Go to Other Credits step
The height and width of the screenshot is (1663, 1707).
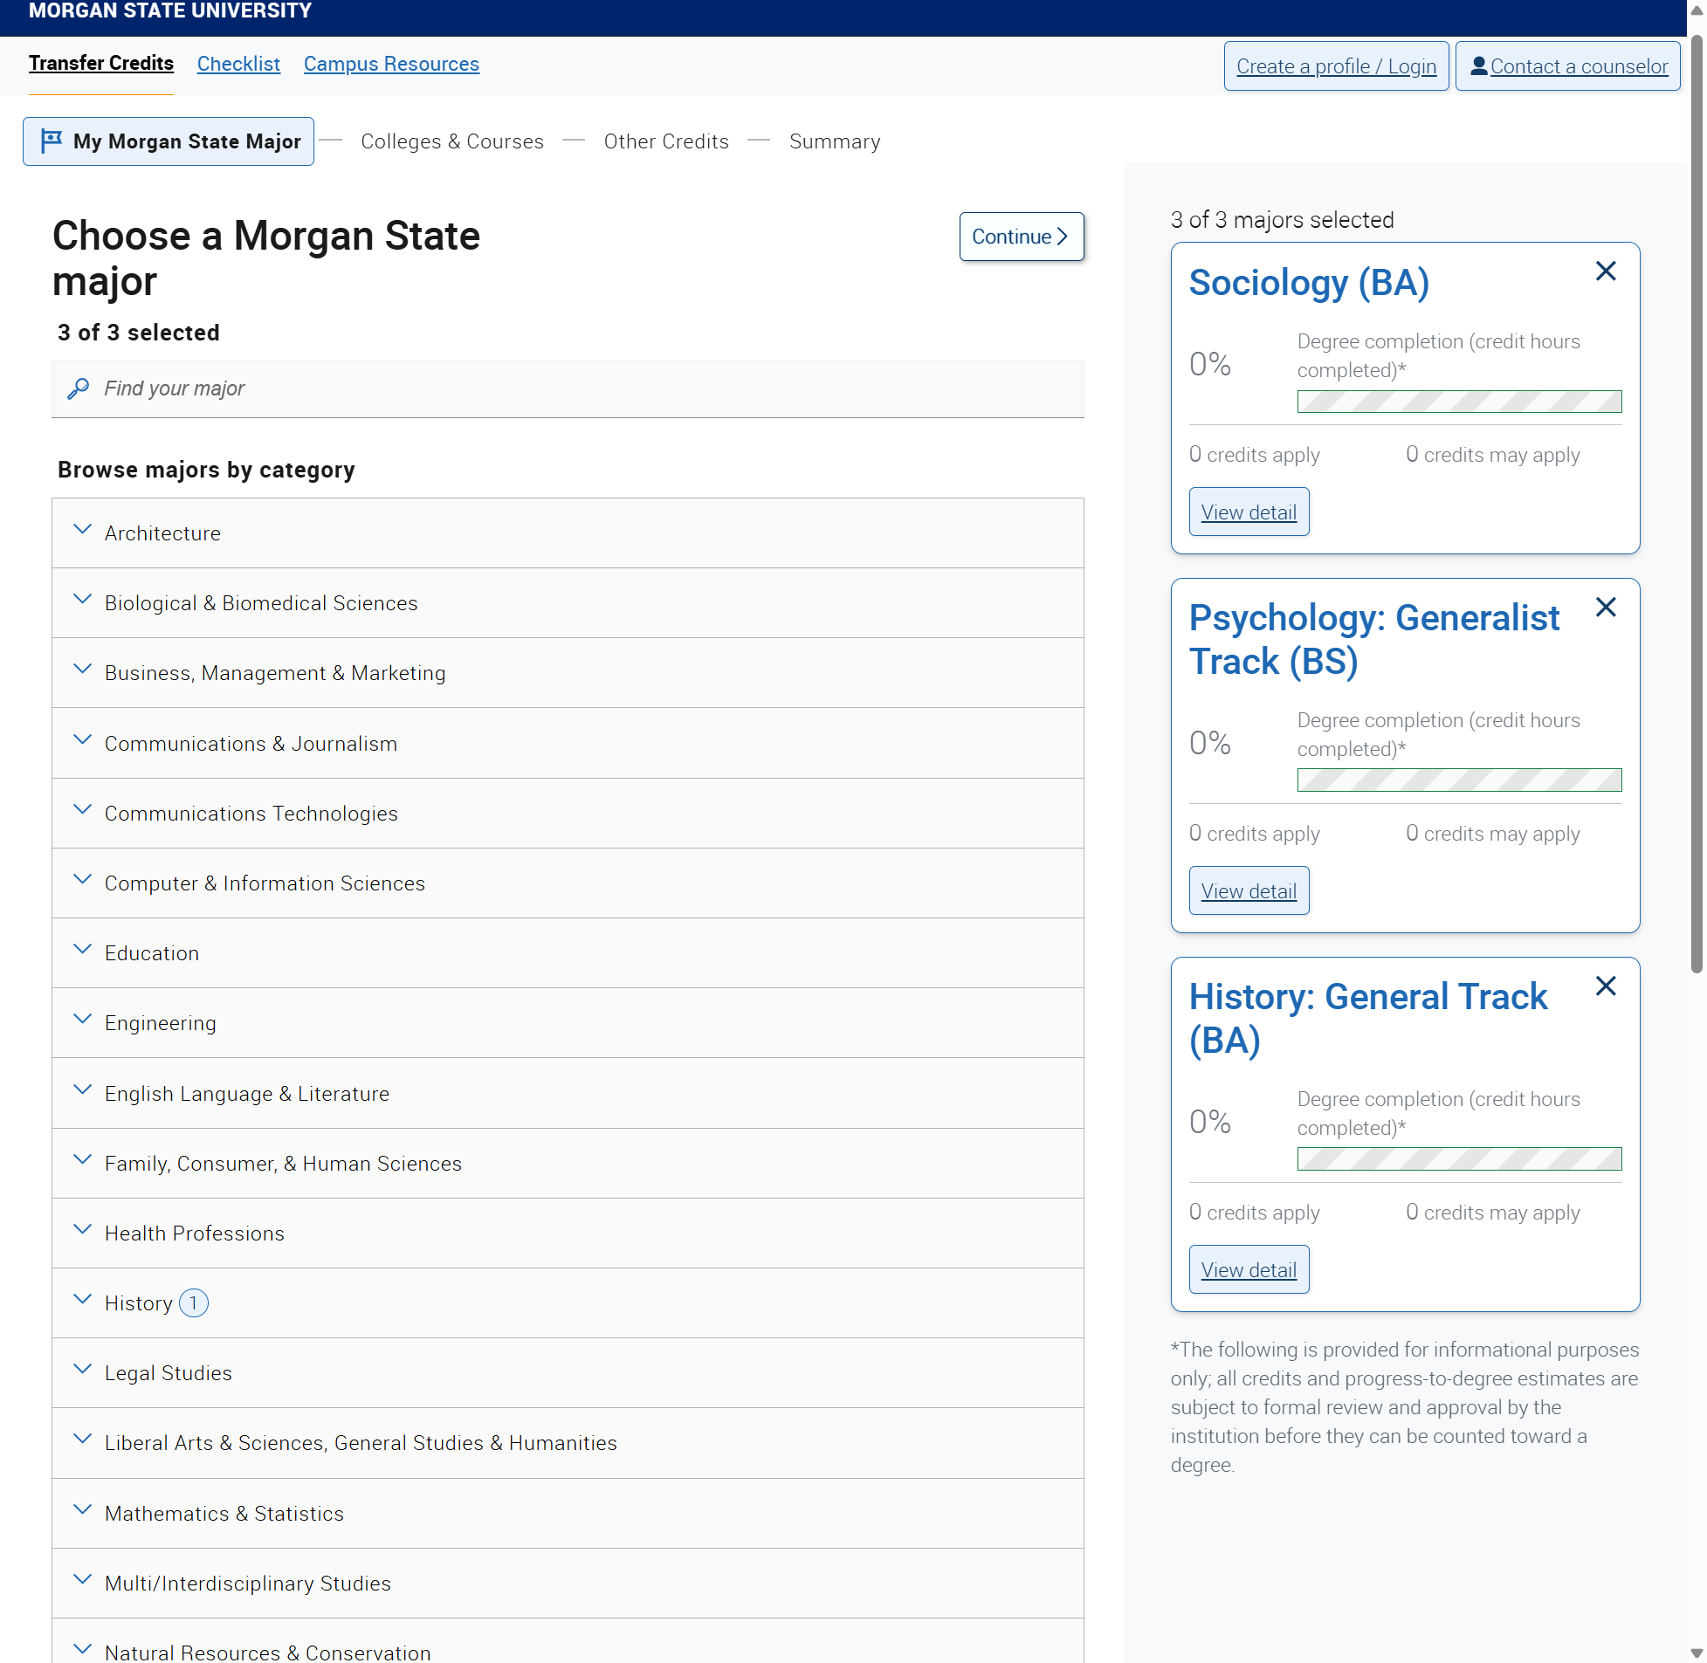click(x=665, y=141)
